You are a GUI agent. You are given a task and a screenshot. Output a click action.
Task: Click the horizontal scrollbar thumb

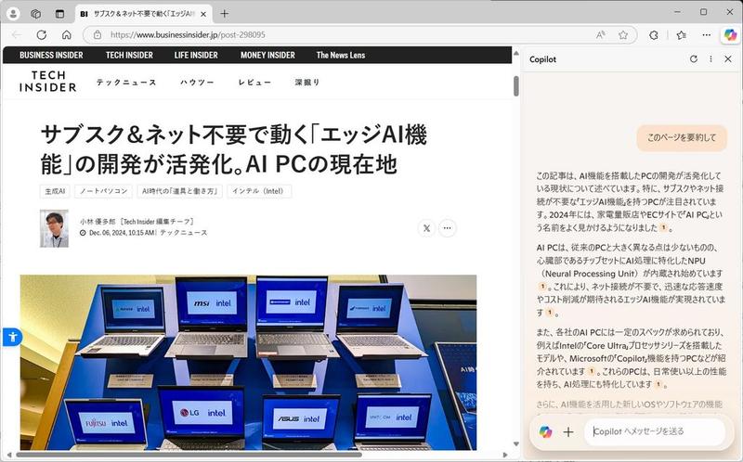tap(189, 455)
